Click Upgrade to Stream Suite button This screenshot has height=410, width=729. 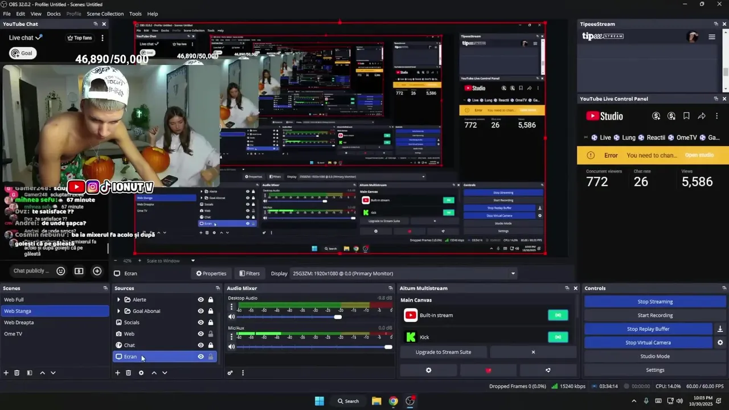pyautogui.click(x=443, y=352)
